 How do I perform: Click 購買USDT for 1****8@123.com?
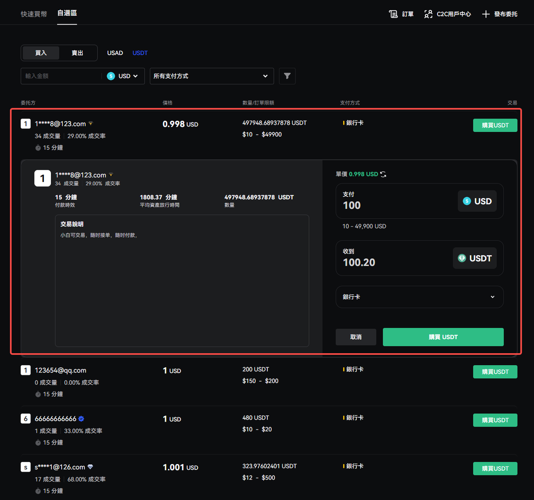495,125
